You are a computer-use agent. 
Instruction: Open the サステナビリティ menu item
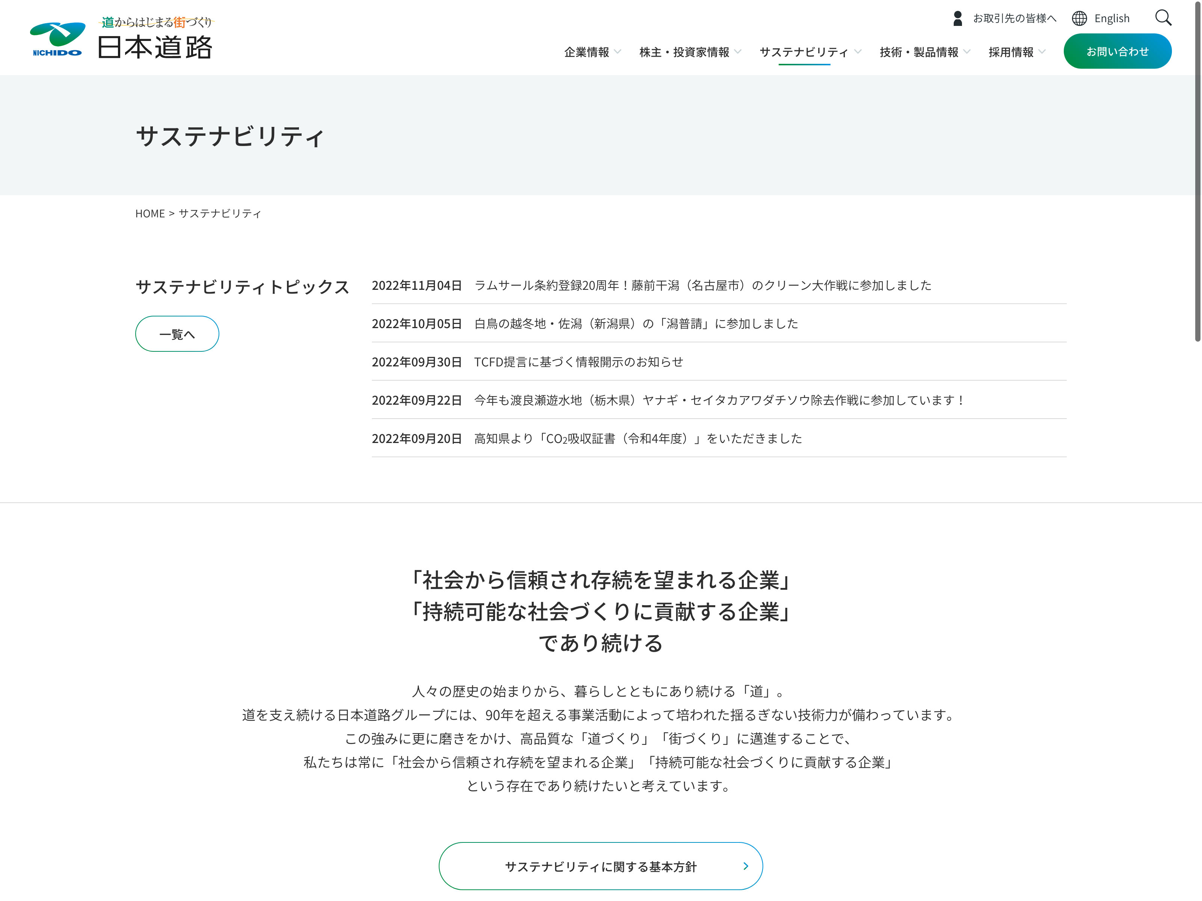click(x=803, y=52)
